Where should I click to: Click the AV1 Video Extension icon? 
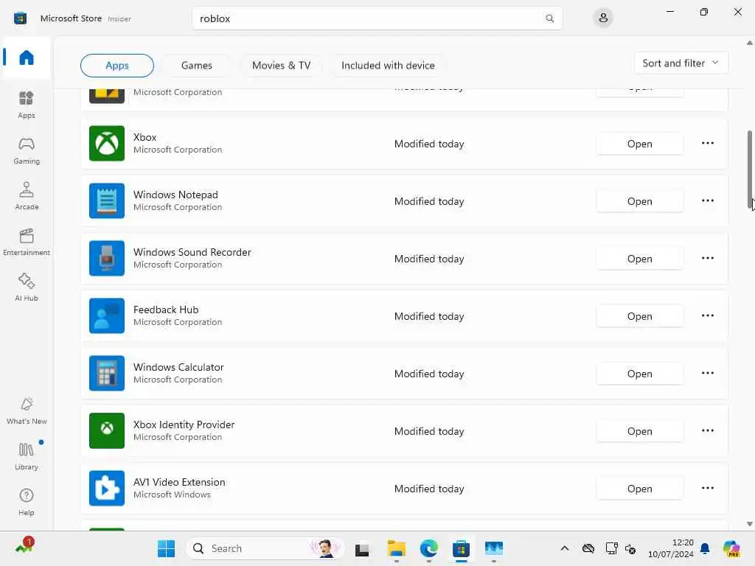[x=107, y=488]
